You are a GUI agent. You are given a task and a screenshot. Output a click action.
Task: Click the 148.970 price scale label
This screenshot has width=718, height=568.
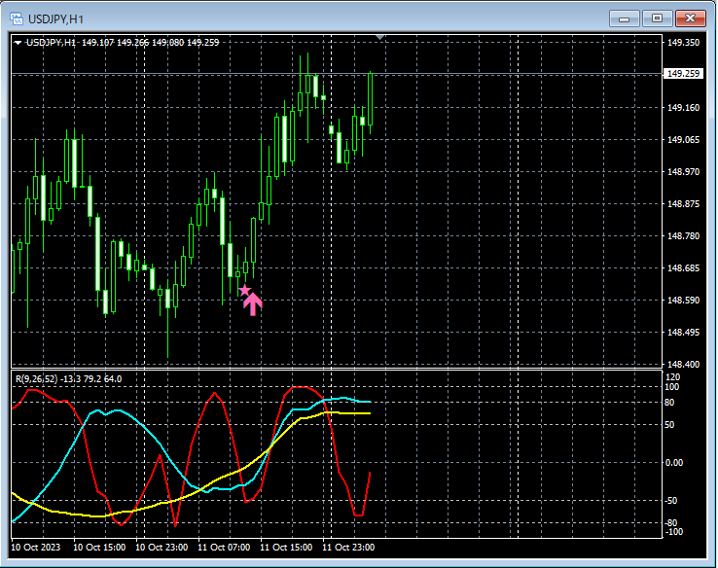tap(683, 171)
